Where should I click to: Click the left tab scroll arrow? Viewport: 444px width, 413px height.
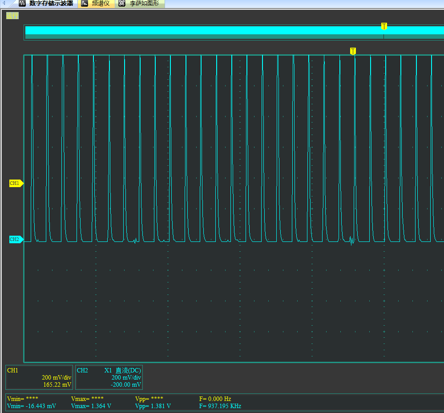(x=4, y=4)
